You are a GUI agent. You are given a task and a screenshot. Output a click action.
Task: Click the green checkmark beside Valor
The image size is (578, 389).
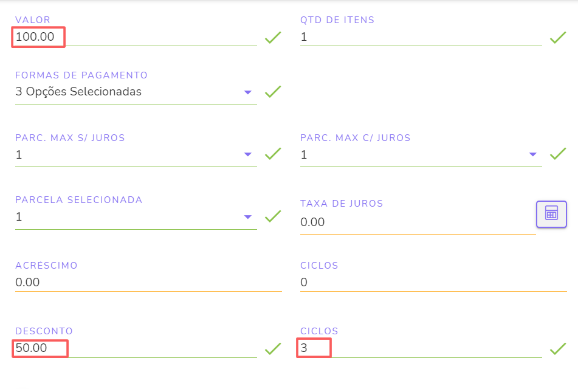pos(273,38)
